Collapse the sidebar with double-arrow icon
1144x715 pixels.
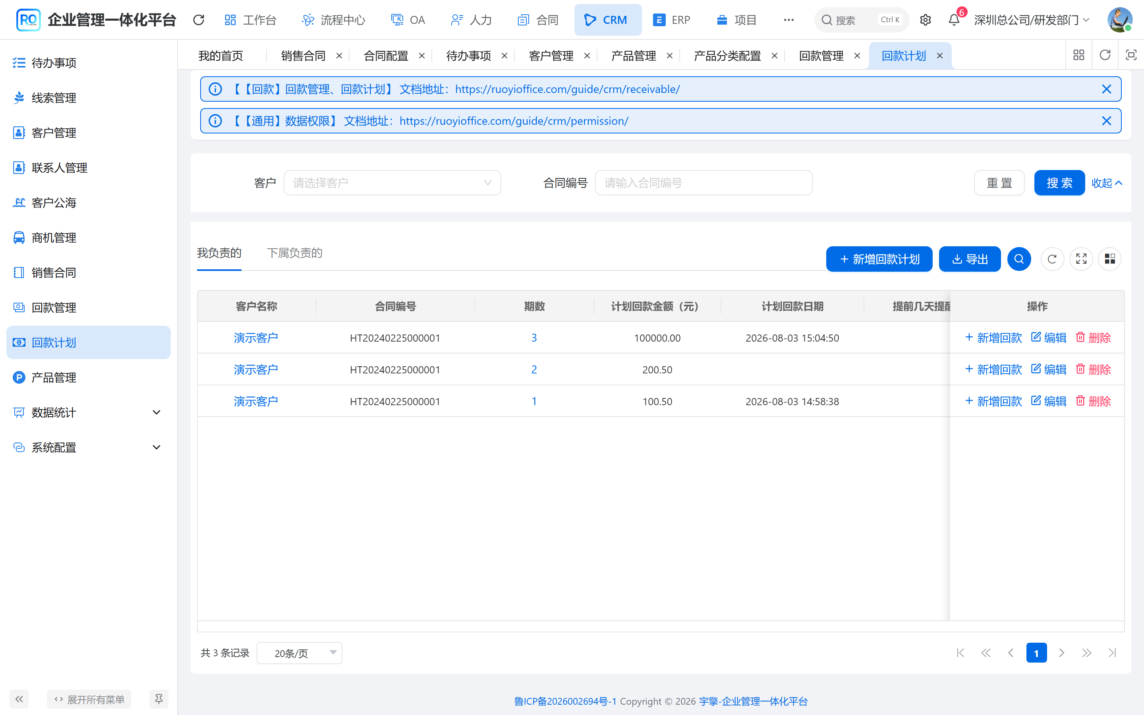(x=19, y=699)
